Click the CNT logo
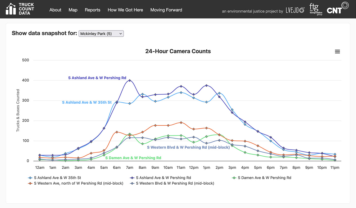Screen dimensions: 356x208 click(x=337, y=9)
